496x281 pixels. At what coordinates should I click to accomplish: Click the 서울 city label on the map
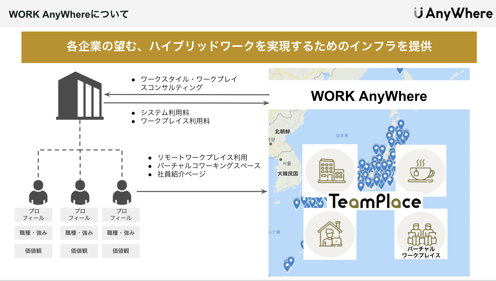287,163
